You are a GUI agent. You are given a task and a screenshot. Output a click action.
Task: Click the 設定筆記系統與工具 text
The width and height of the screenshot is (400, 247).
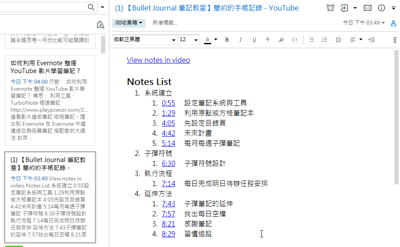(216, 103)
